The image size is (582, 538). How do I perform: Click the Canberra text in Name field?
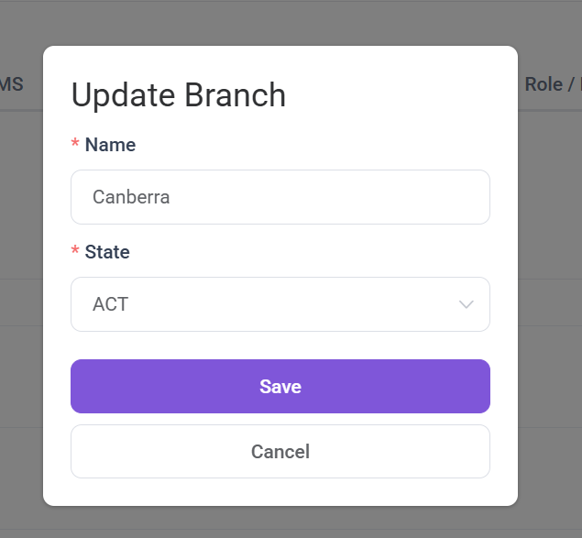point(131,197)
